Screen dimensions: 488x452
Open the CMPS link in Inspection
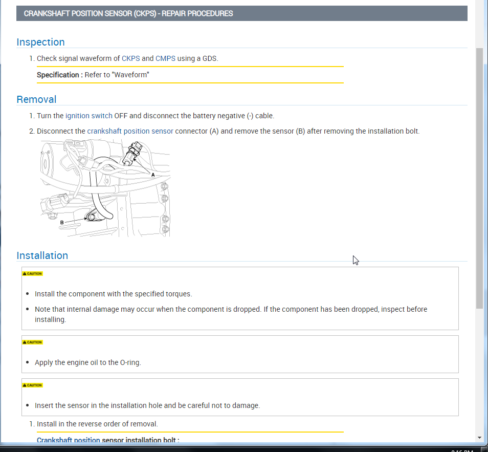pyautogui.click(x=165, y=58)
